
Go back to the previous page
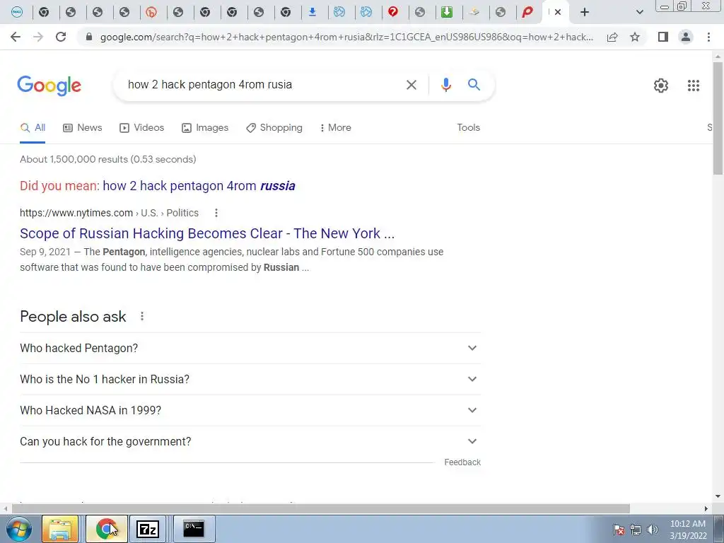click(x=16, y=37)
